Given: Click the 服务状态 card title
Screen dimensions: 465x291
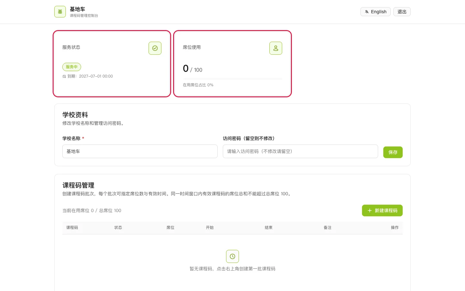Looking at the screenshot, I should [x=71, y=47].
